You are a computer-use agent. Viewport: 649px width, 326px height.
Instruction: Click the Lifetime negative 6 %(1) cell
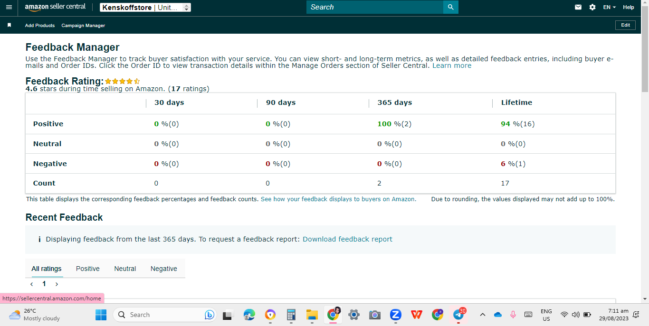(x=513, y=164)
